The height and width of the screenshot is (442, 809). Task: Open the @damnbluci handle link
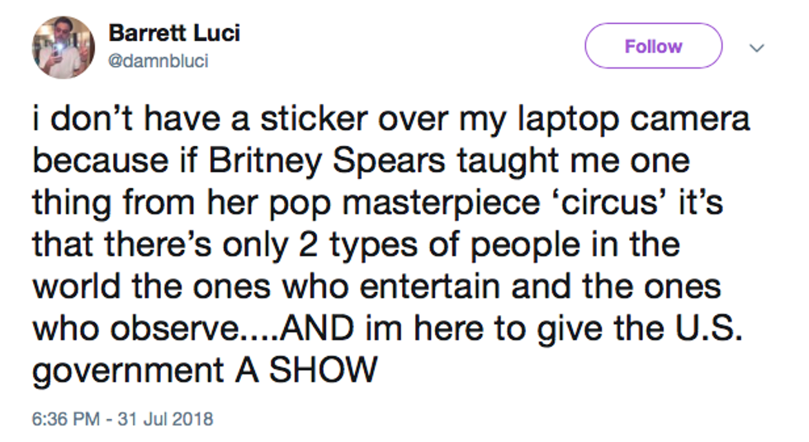158,62
